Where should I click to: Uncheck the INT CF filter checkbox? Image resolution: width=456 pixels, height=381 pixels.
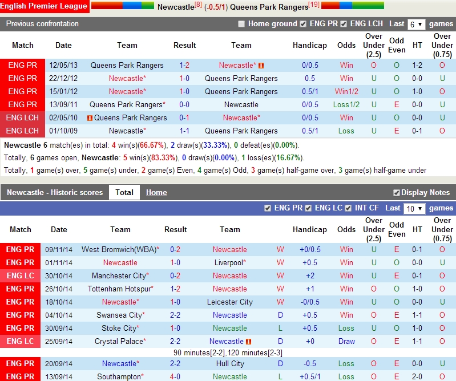point(348,208)
